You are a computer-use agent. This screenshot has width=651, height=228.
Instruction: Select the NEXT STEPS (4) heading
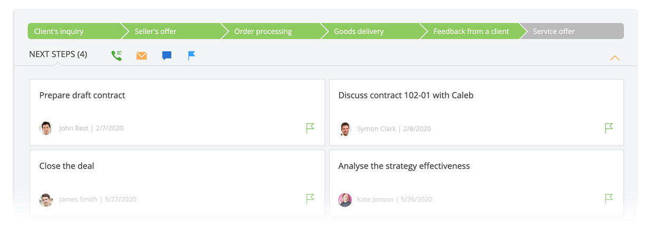click(58, 54)
